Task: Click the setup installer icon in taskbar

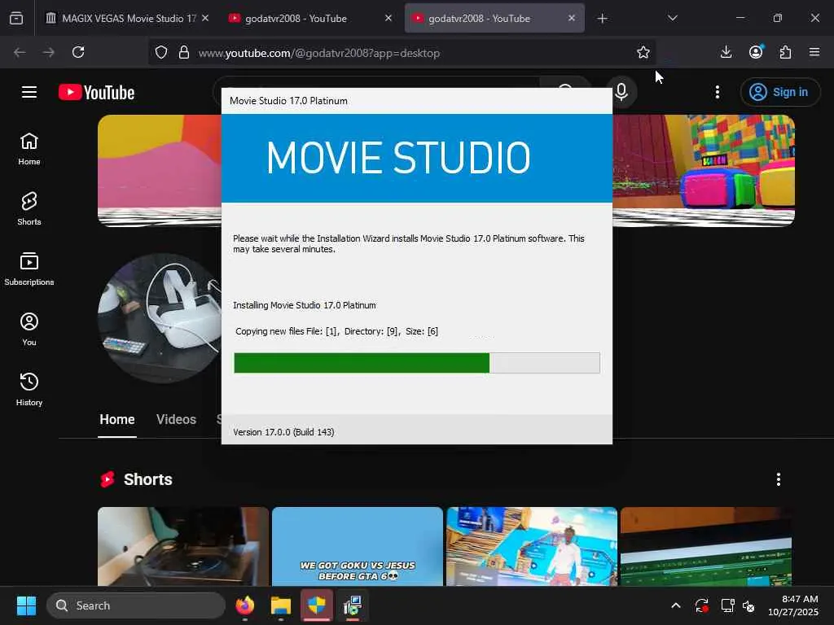Action: (352, 605)
